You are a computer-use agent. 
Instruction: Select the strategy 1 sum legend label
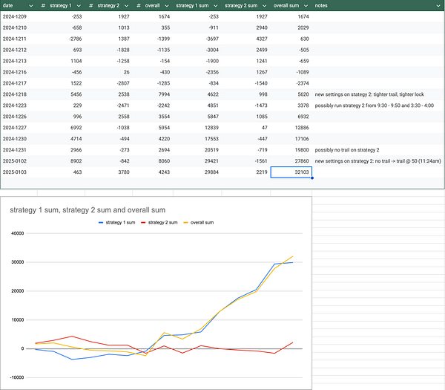[120, 223]
